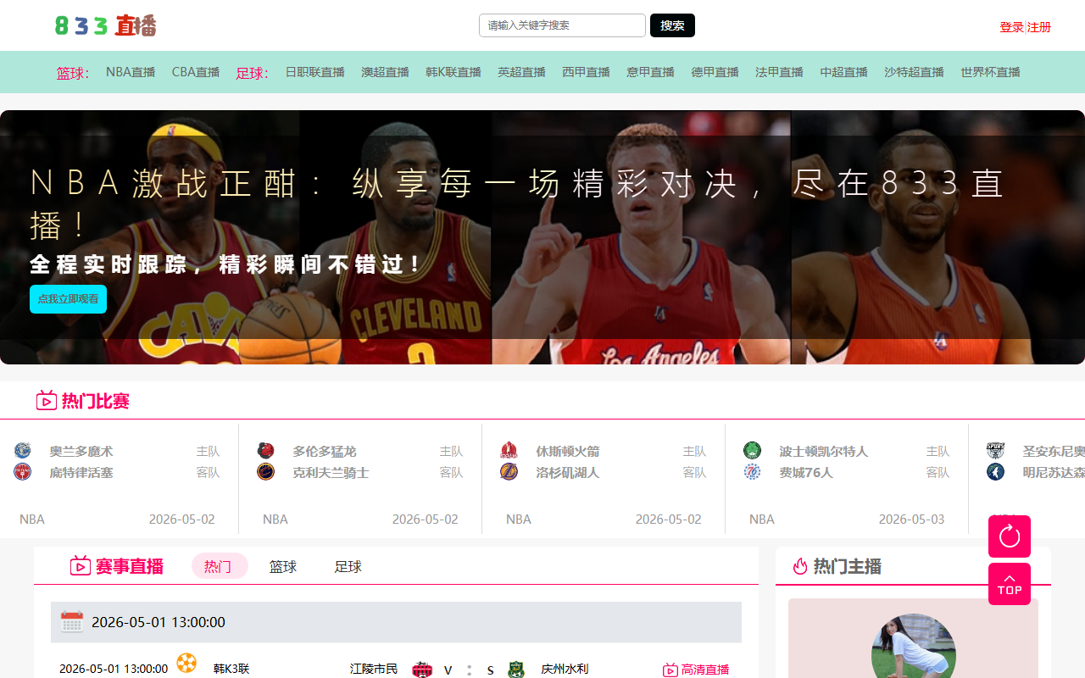Viewport: 1085px width, 678px height.
Task: Go to 韩K联直播 page
Action: [453, 72]
